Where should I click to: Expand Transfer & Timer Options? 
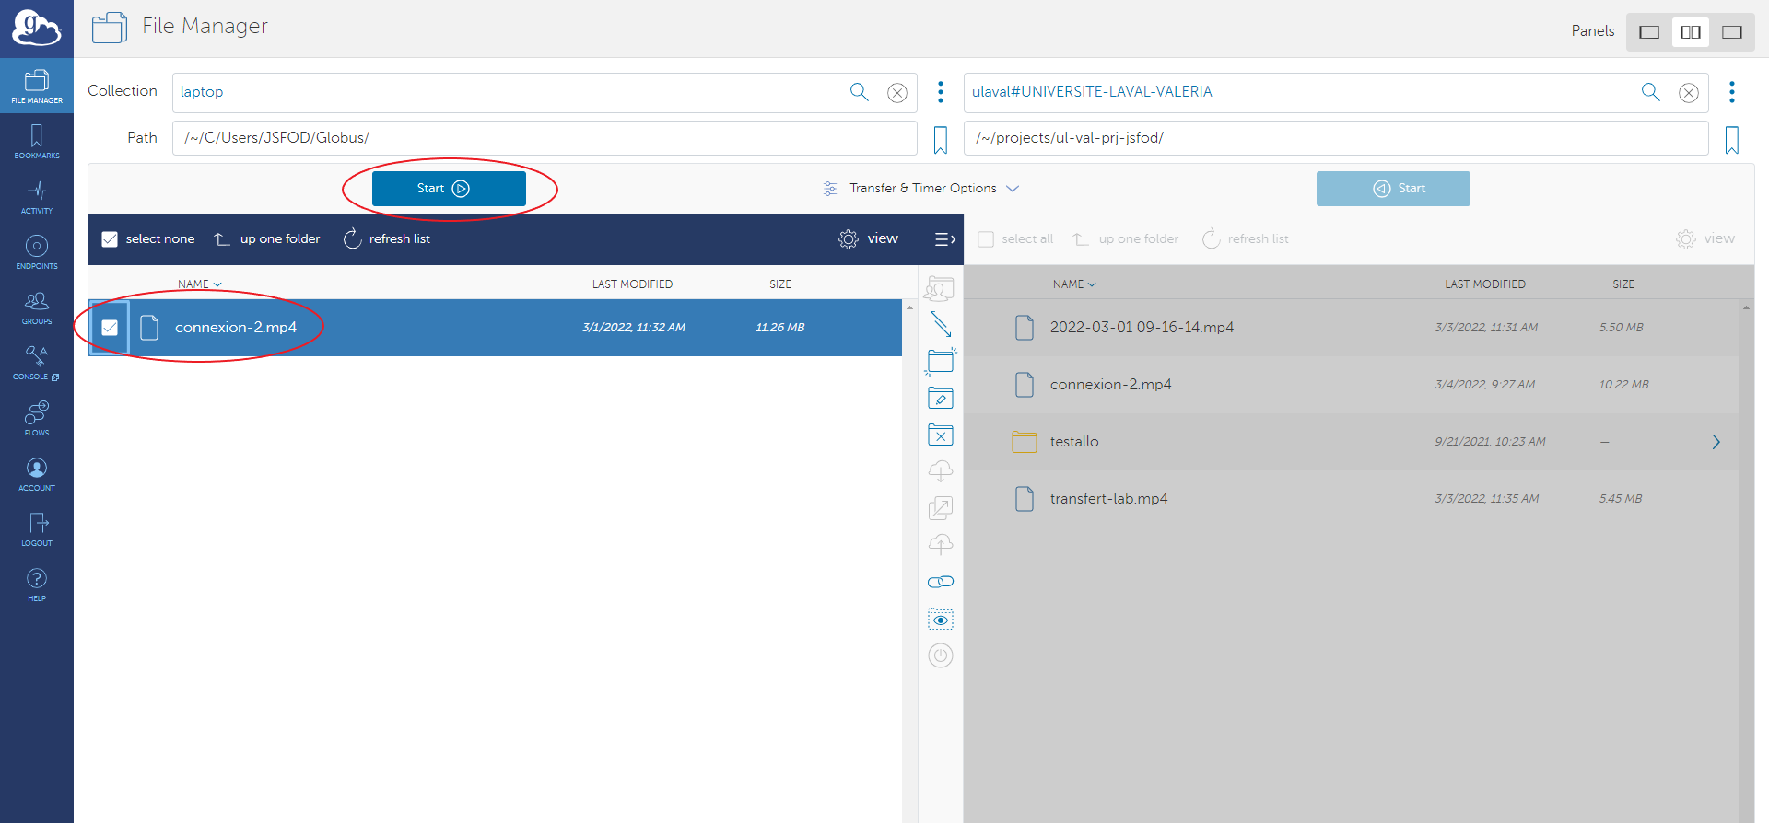pyautogui.click(x=921, y=189)
